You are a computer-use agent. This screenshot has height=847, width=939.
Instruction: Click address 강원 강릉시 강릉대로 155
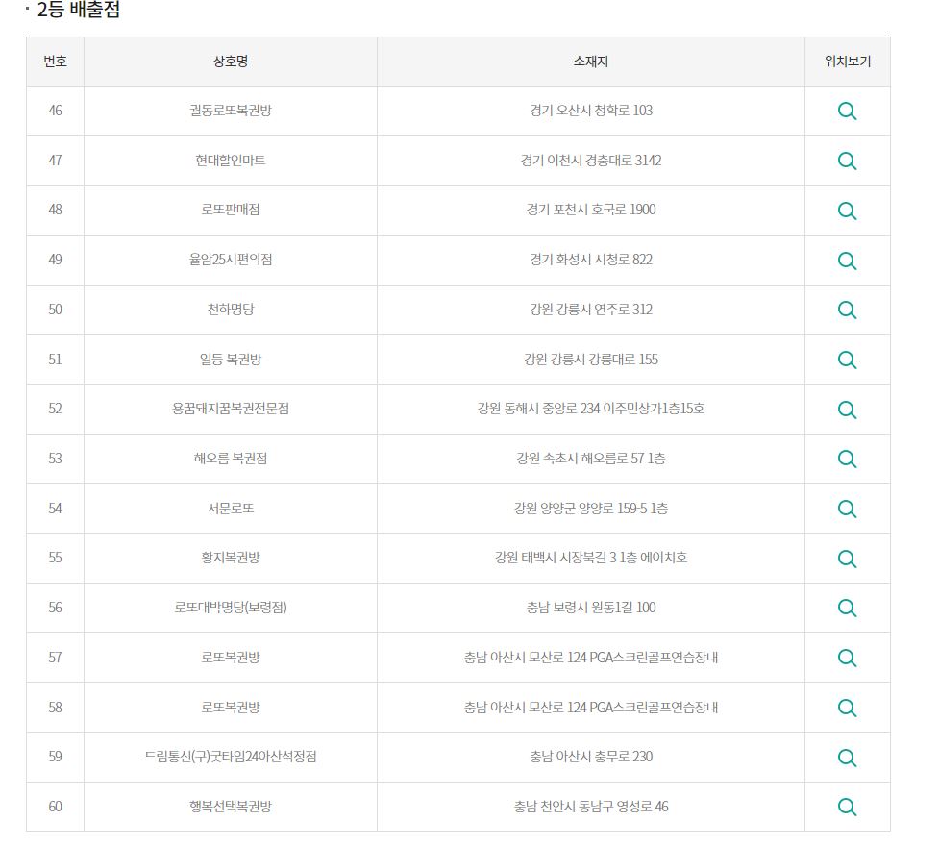point(591,360)
